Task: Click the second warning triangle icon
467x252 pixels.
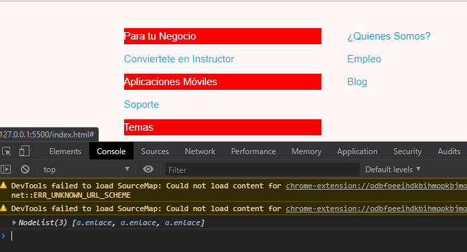Action: point(3,208)
